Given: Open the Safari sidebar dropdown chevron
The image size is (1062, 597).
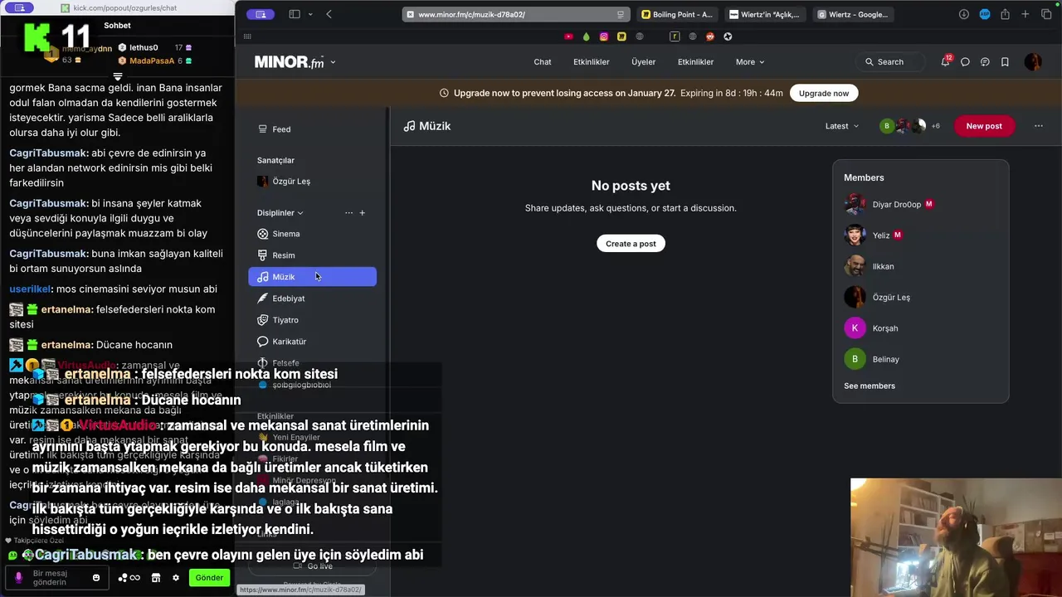Looking at the screenshot, I should (x=310, y=14).
